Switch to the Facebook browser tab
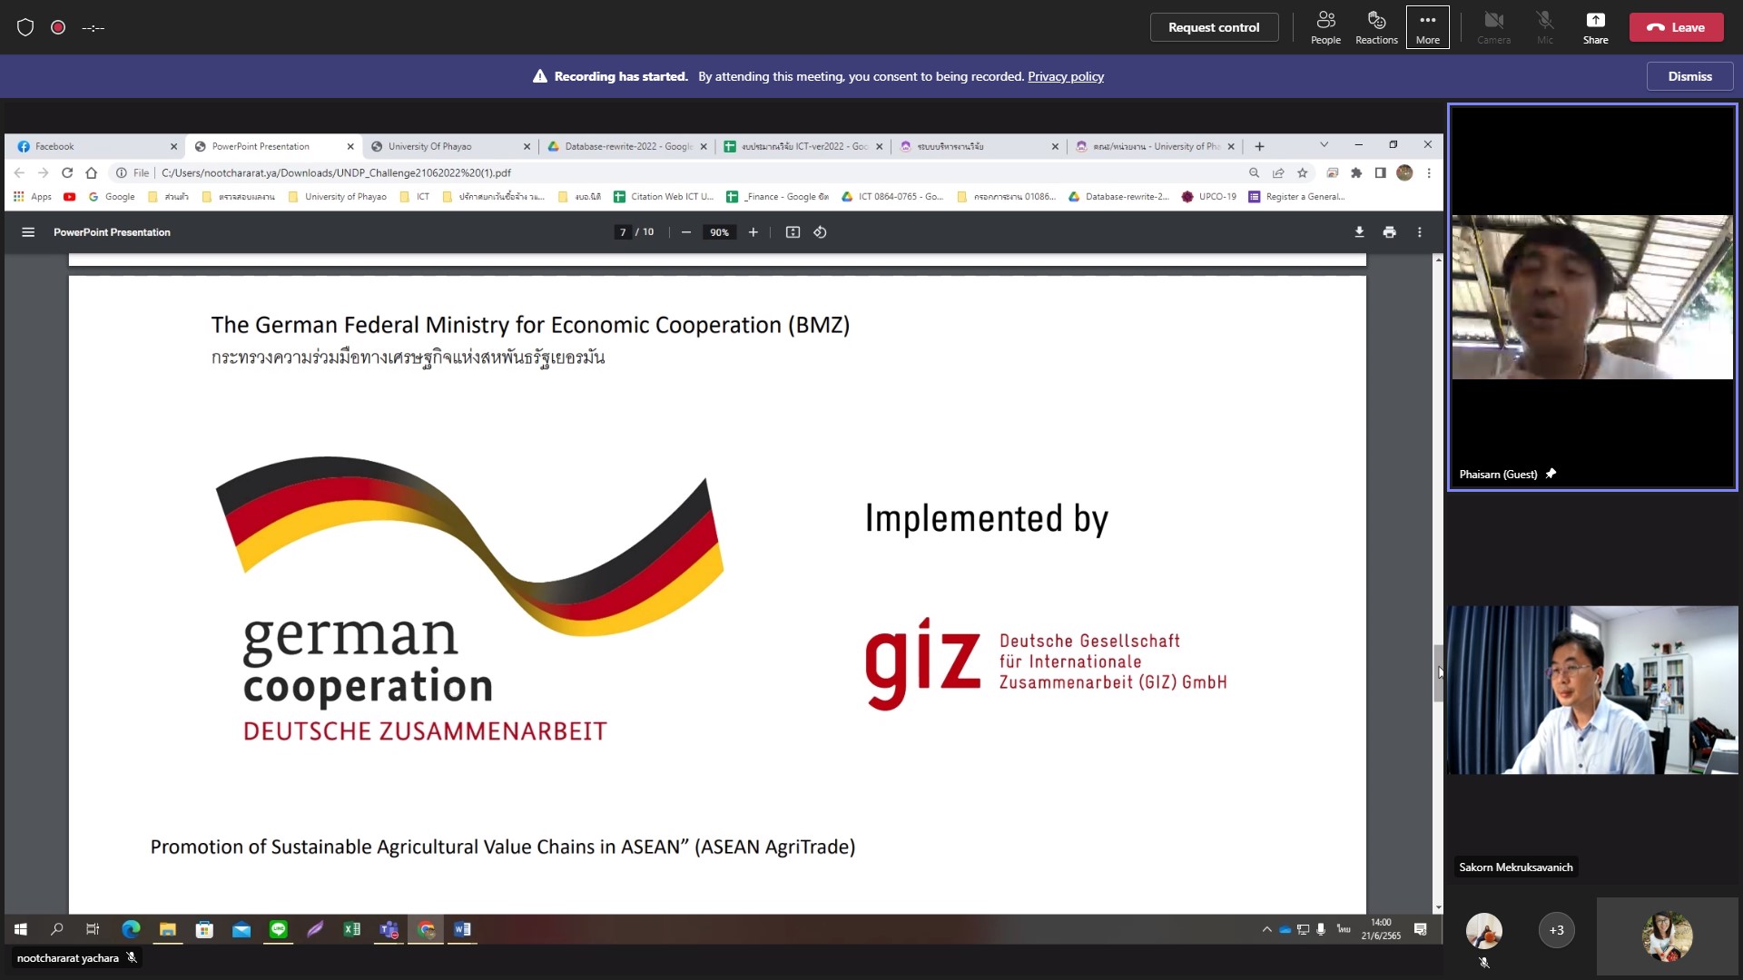Screen dimensions: 1743x980 pos(96,146)
